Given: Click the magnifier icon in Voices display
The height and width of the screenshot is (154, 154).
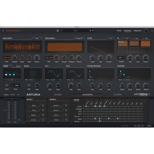Looking at the screenshot, I should point(41,80).
